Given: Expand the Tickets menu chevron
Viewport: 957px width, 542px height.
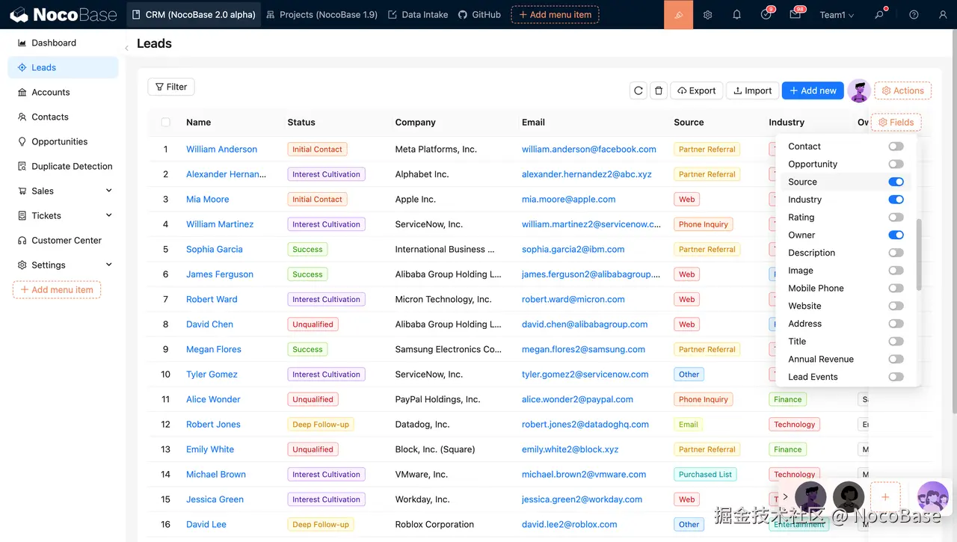Looking at the screenshot, I should (108, 215).
